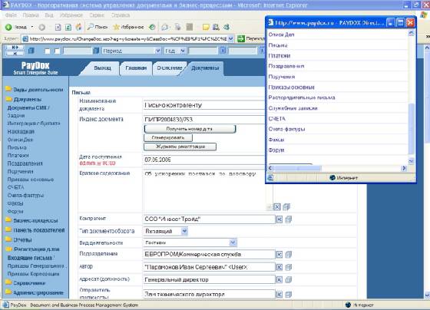This screenshot has width=430, height=310.
Task: Open the Период dropdown
Action: click(x=131, y=51)
